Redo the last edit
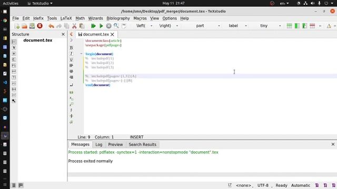 59,26
